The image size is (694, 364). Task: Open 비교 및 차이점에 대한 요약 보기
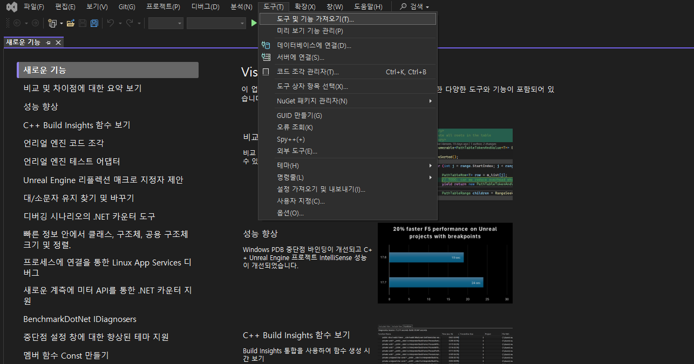[83, 88]
